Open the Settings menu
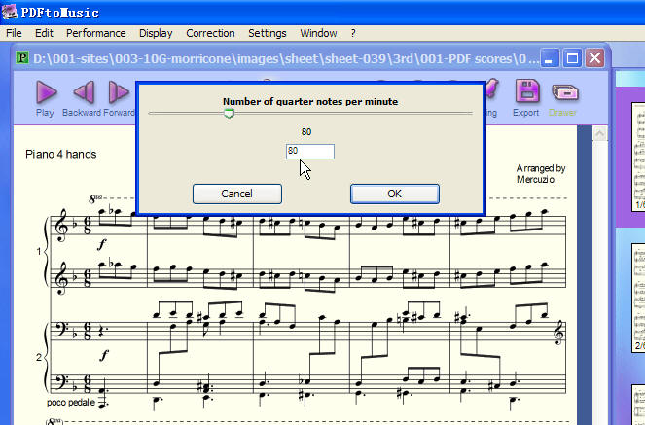The height and width of the screenshot is (425, 645). pyautogui.click(x=267, y=33)
